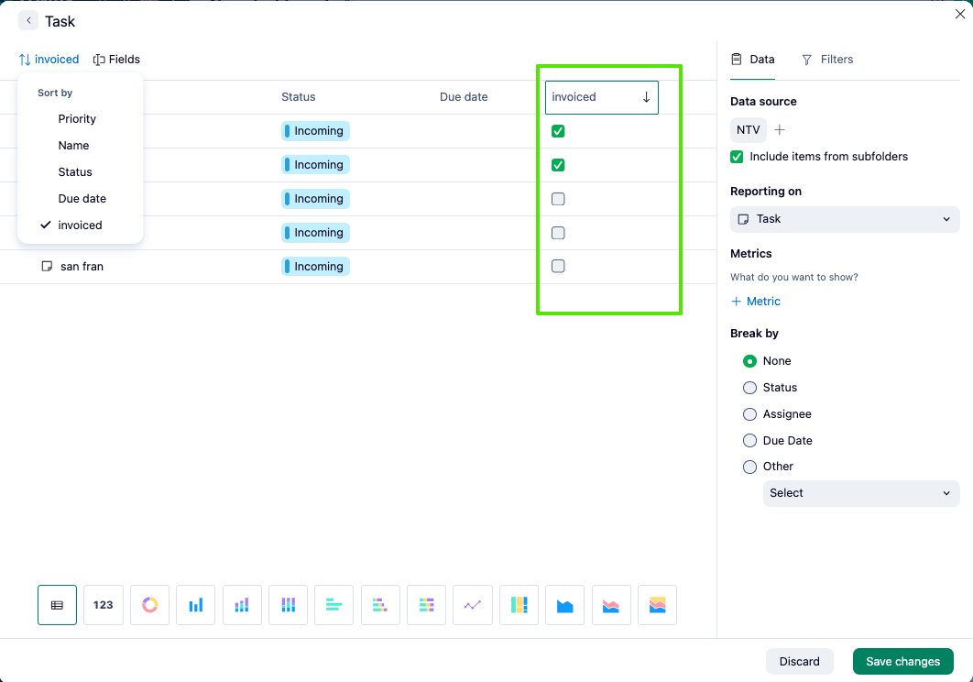
Task: Open the Reporting on Task dropdown
Action: [x=844, y=219]
